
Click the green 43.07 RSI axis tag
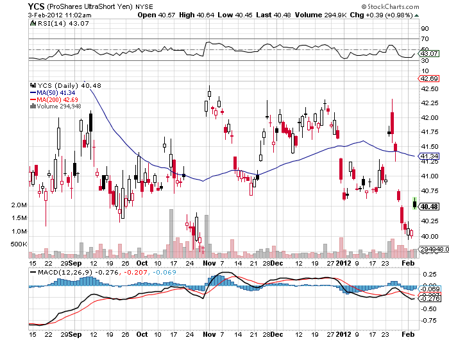tap(428, 53)
